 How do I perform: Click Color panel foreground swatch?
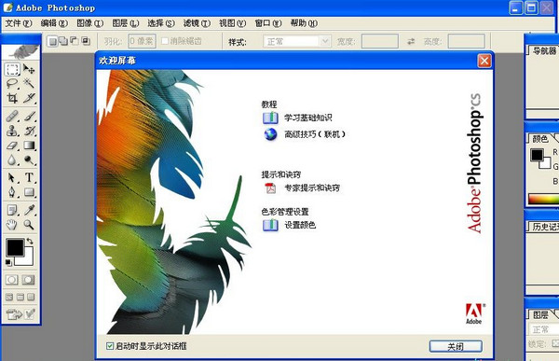537,155
